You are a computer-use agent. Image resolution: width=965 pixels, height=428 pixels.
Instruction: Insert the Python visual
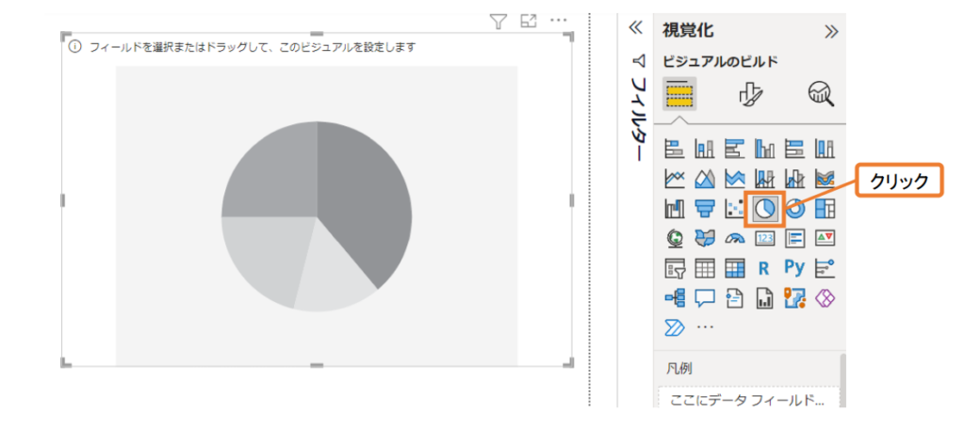tap(795, 268)
